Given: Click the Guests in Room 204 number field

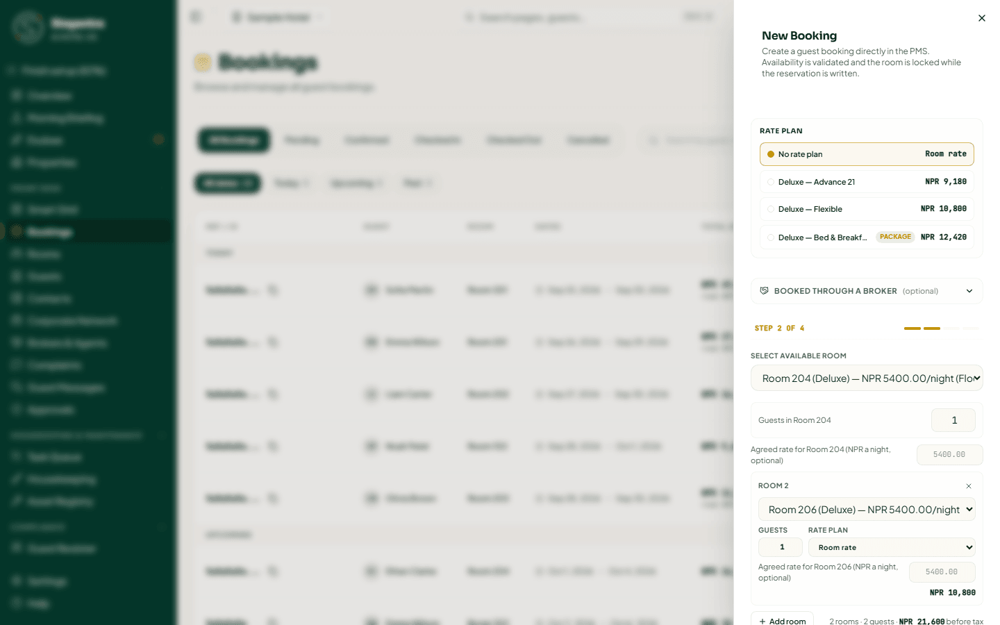Looking at the screenshot, I should (953, 420).
